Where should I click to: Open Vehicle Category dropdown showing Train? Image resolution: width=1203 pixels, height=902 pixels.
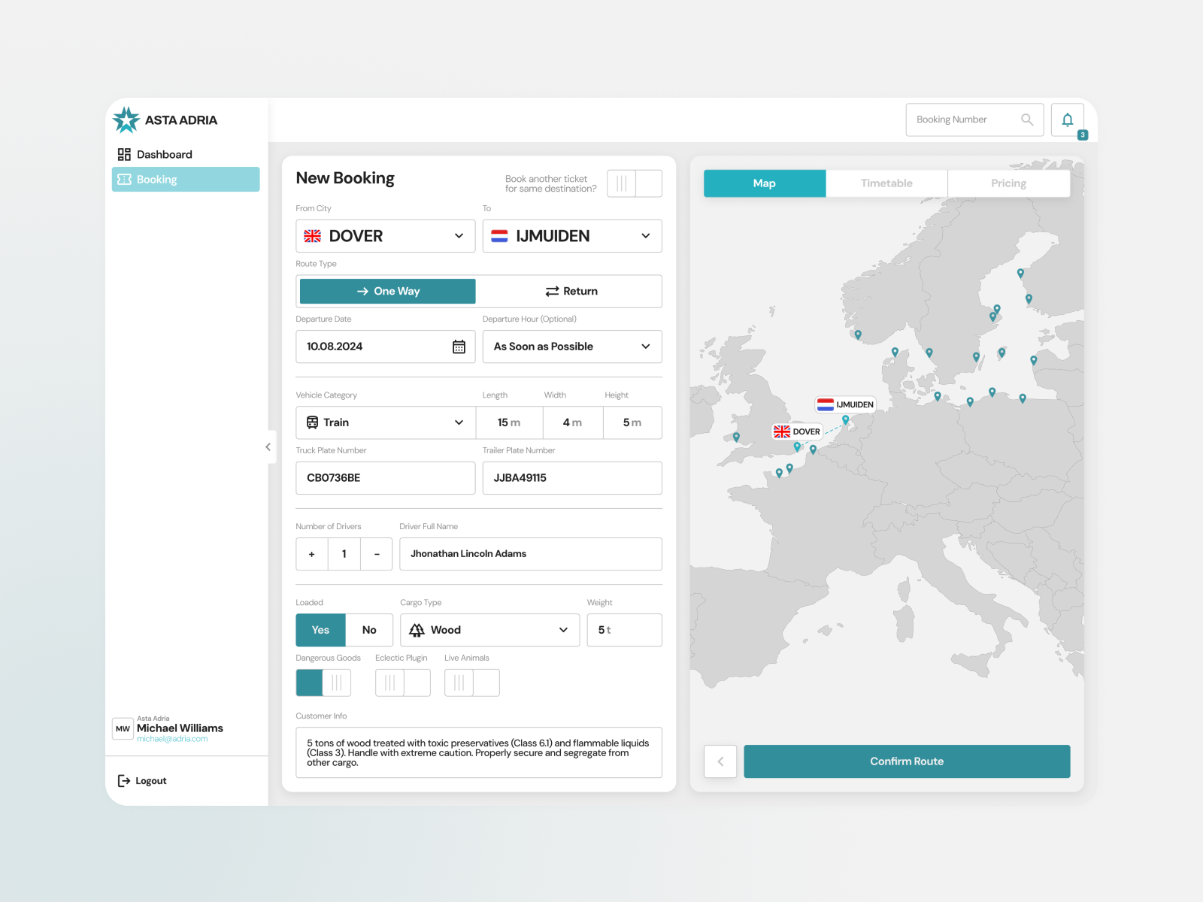click(x=386, y=422)
